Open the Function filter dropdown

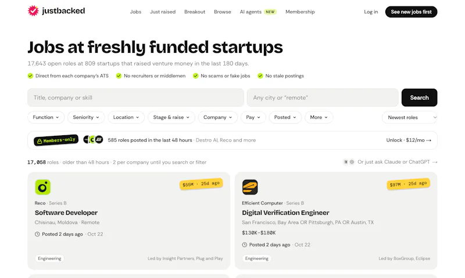click(46, 117)
